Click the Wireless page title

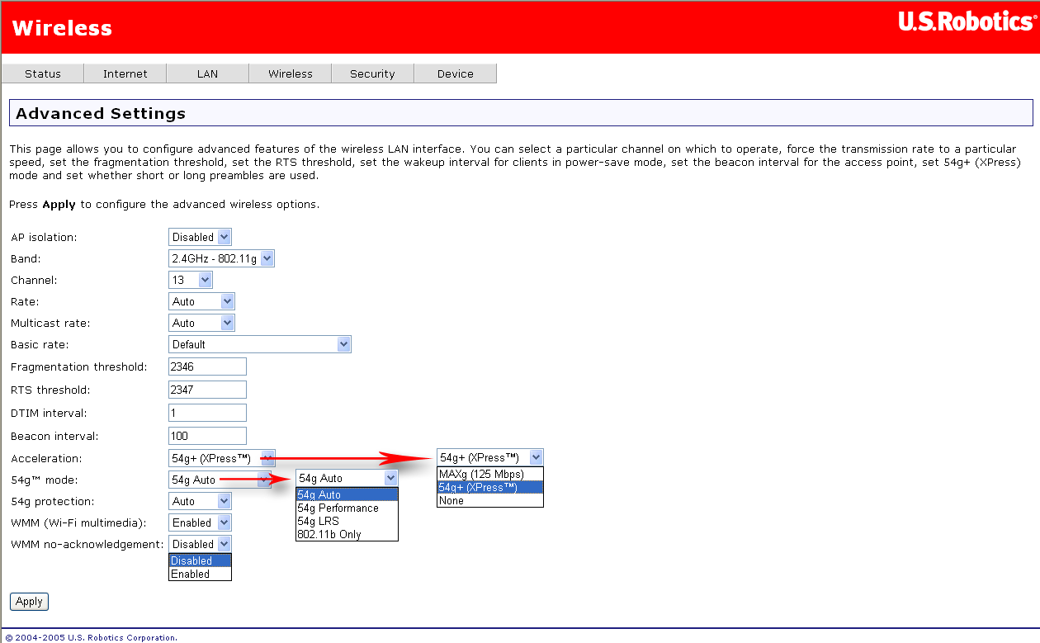(62, 28)
